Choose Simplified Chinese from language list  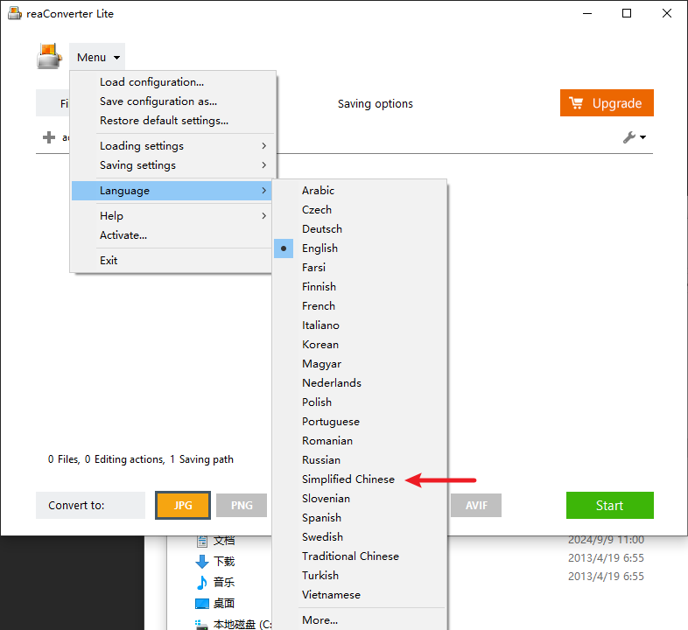pos(348,479)
